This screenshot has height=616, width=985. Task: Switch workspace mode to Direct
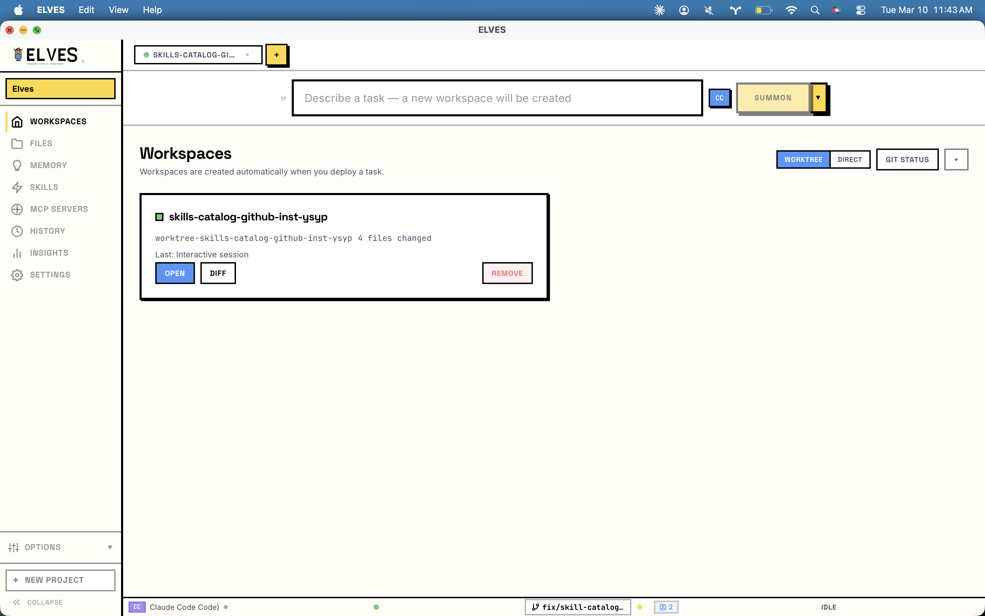(850, 160)
